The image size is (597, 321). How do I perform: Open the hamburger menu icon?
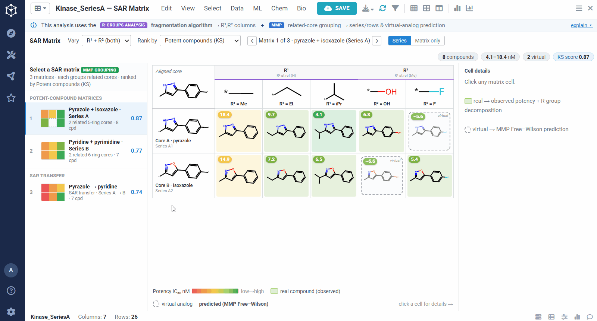point(579,8)
